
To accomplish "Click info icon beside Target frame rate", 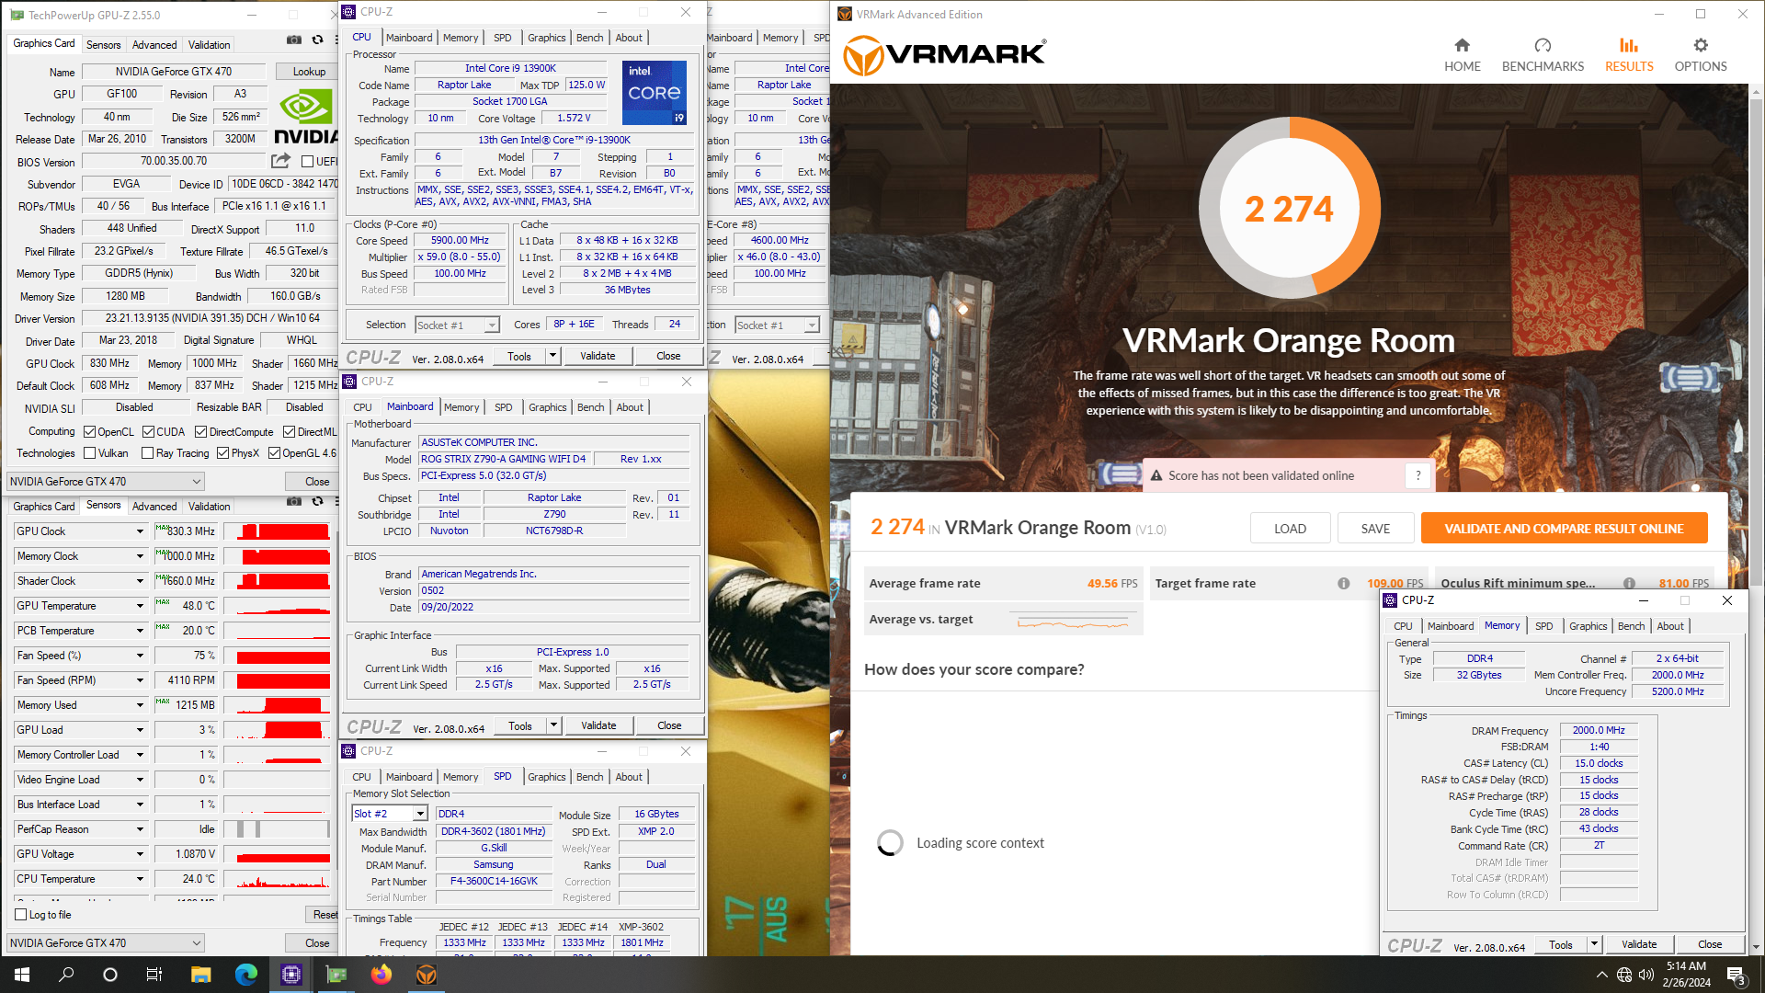I will click(x=1344, y=583).
